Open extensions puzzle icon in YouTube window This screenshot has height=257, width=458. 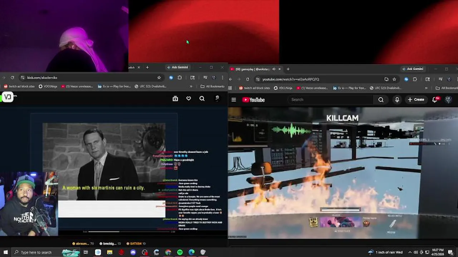click(415, 79)
